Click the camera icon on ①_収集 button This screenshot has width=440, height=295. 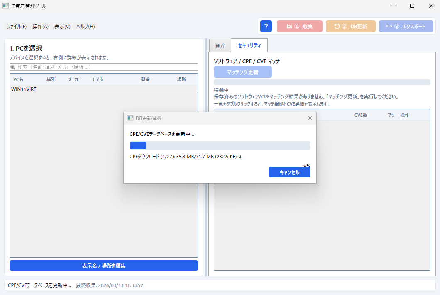pos(289,26)
